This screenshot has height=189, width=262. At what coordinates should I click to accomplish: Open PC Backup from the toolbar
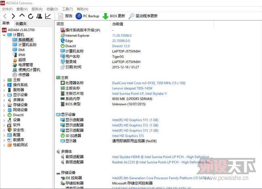(x=87, y=16)
